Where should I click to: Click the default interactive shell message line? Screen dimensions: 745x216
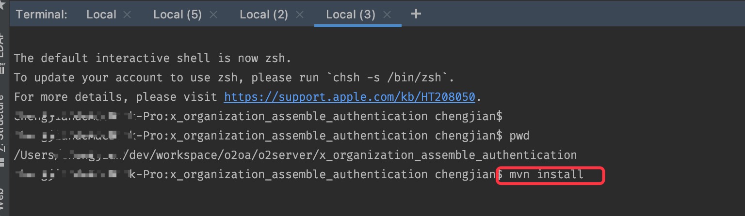(x=152, y=58)
